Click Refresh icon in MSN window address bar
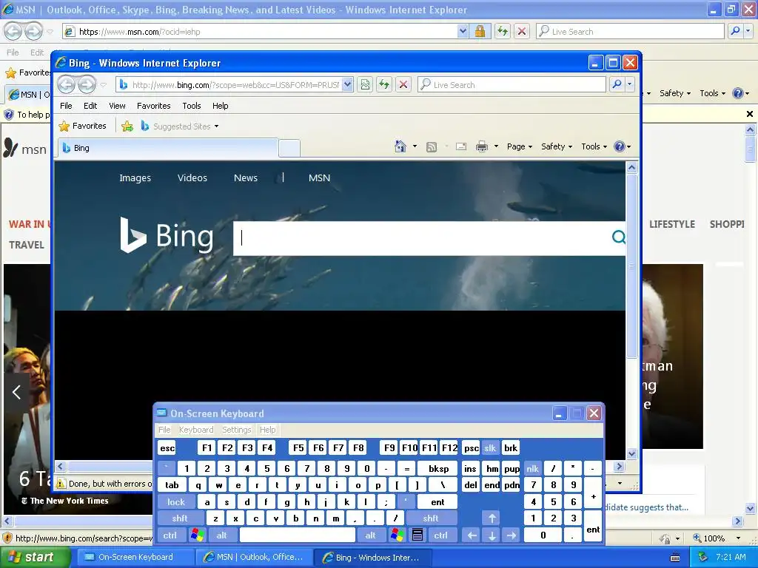 [503, 31]
